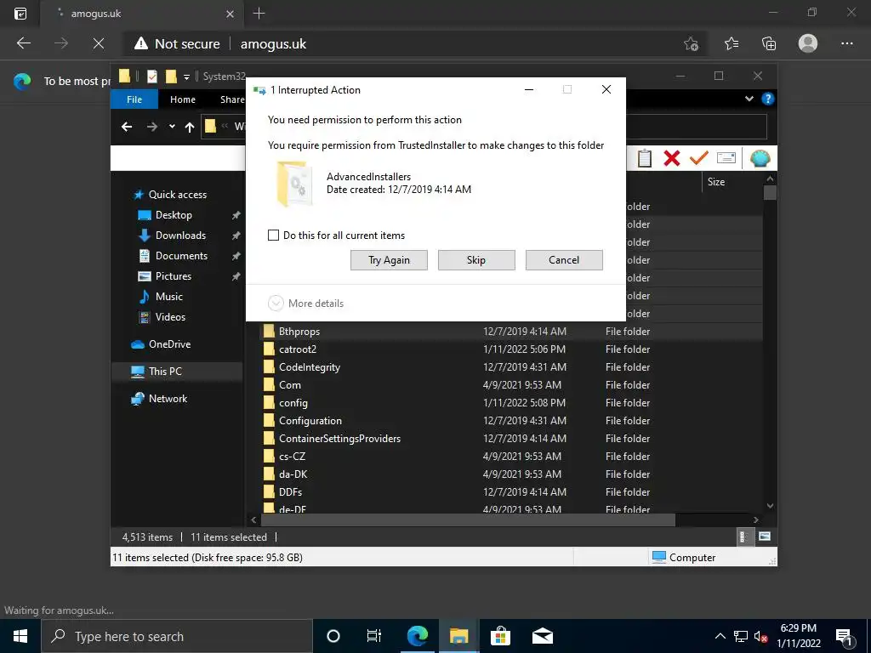Open Mail app from taskbar
871x653 pixels.
[542, 636]
